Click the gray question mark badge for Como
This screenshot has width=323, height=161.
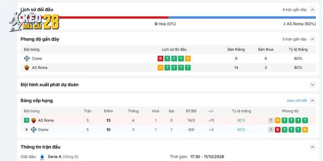pyautogui.click(x=271, y=130)
